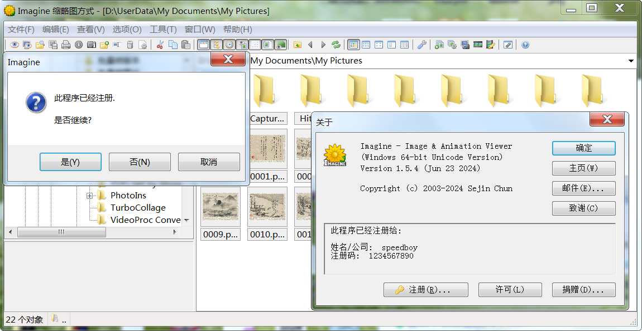Click 确定 in the 关于 dialog

584,148
